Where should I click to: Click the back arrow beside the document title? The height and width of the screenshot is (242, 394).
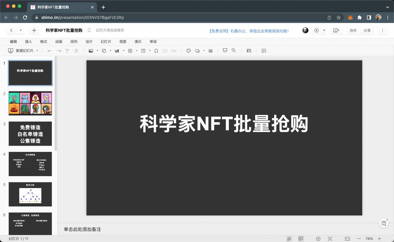point(11,30)
